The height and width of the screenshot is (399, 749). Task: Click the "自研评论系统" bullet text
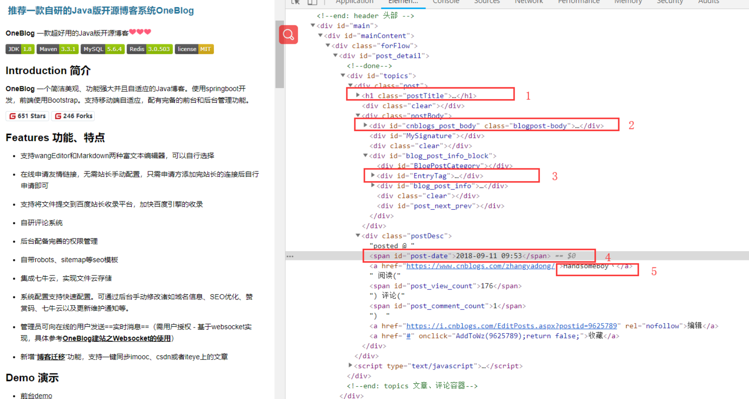(x=42, y=223)
